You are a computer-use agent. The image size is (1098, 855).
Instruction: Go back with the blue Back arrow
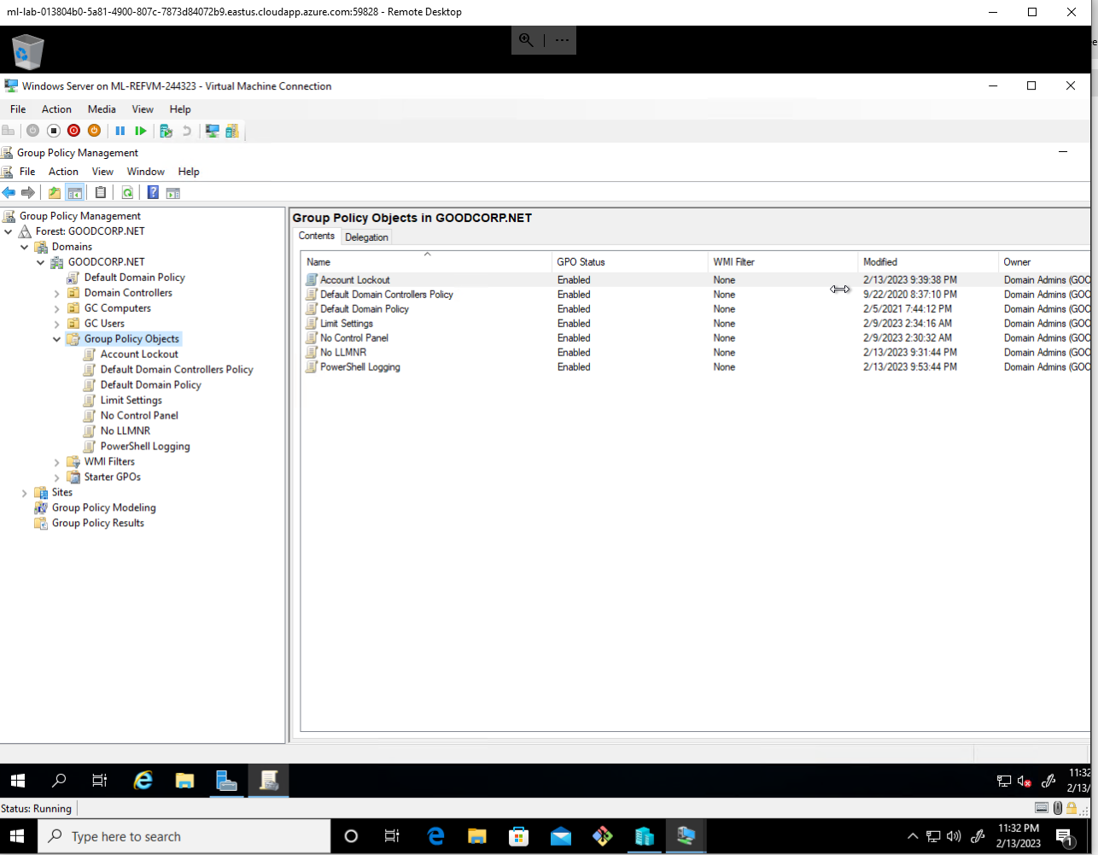tap(9, 193)
